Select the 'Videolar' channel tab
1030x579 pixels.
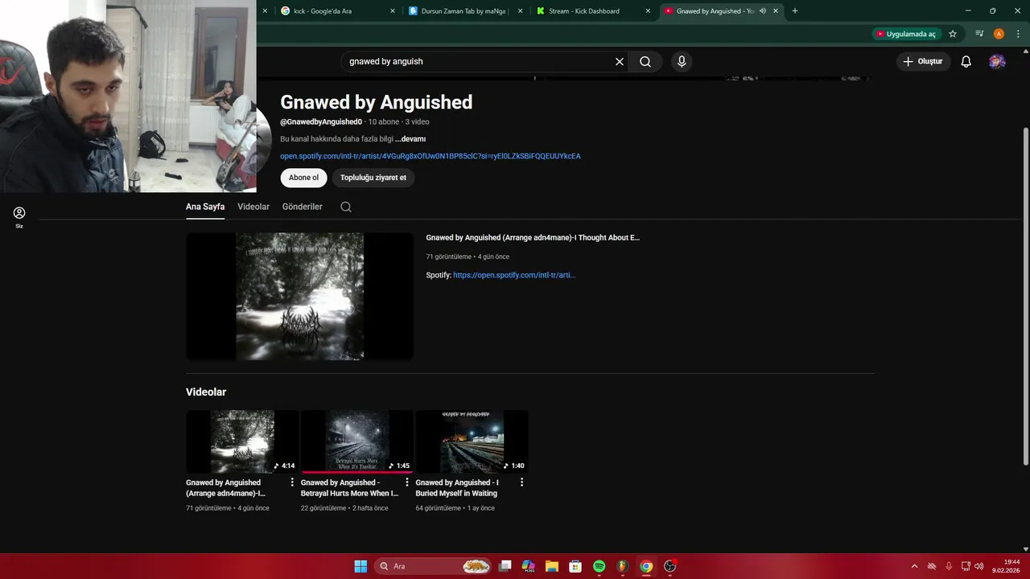pos(253,207)
